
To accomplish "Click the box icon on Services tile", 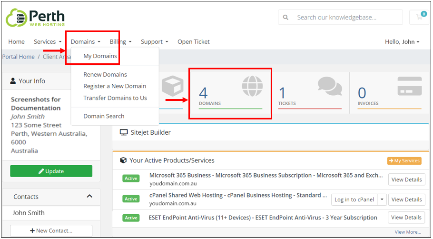I will coord(173,86).
